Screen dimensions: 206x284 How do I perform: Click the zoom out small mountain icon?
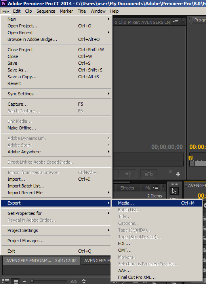[x=24, y=281]
